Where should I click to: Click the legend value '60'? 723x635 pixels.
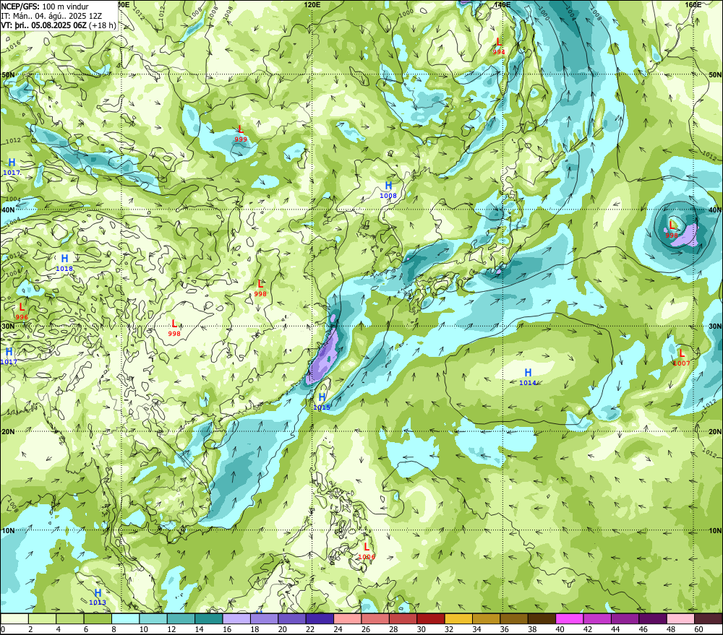[x=698, y=629]
